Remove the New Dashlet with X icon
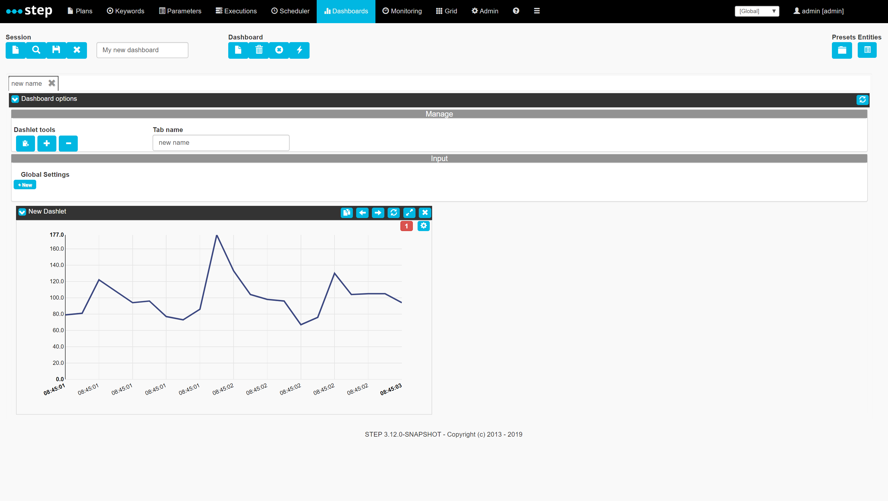This screenshot has height=501, width=888. coord(425,213)
